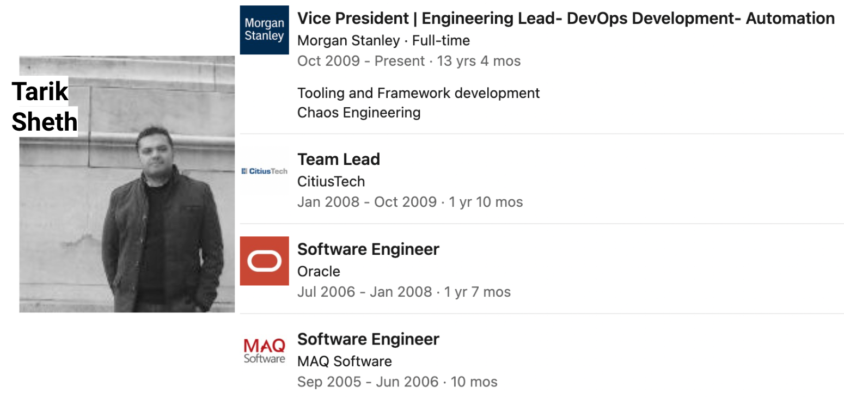Click the CitiusTech company name text

[331, 181]
